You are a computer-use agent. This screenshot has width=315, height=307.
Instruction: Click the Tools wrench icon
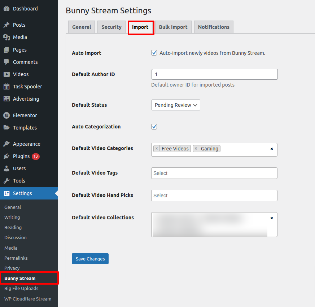click(x=6, y=181)
